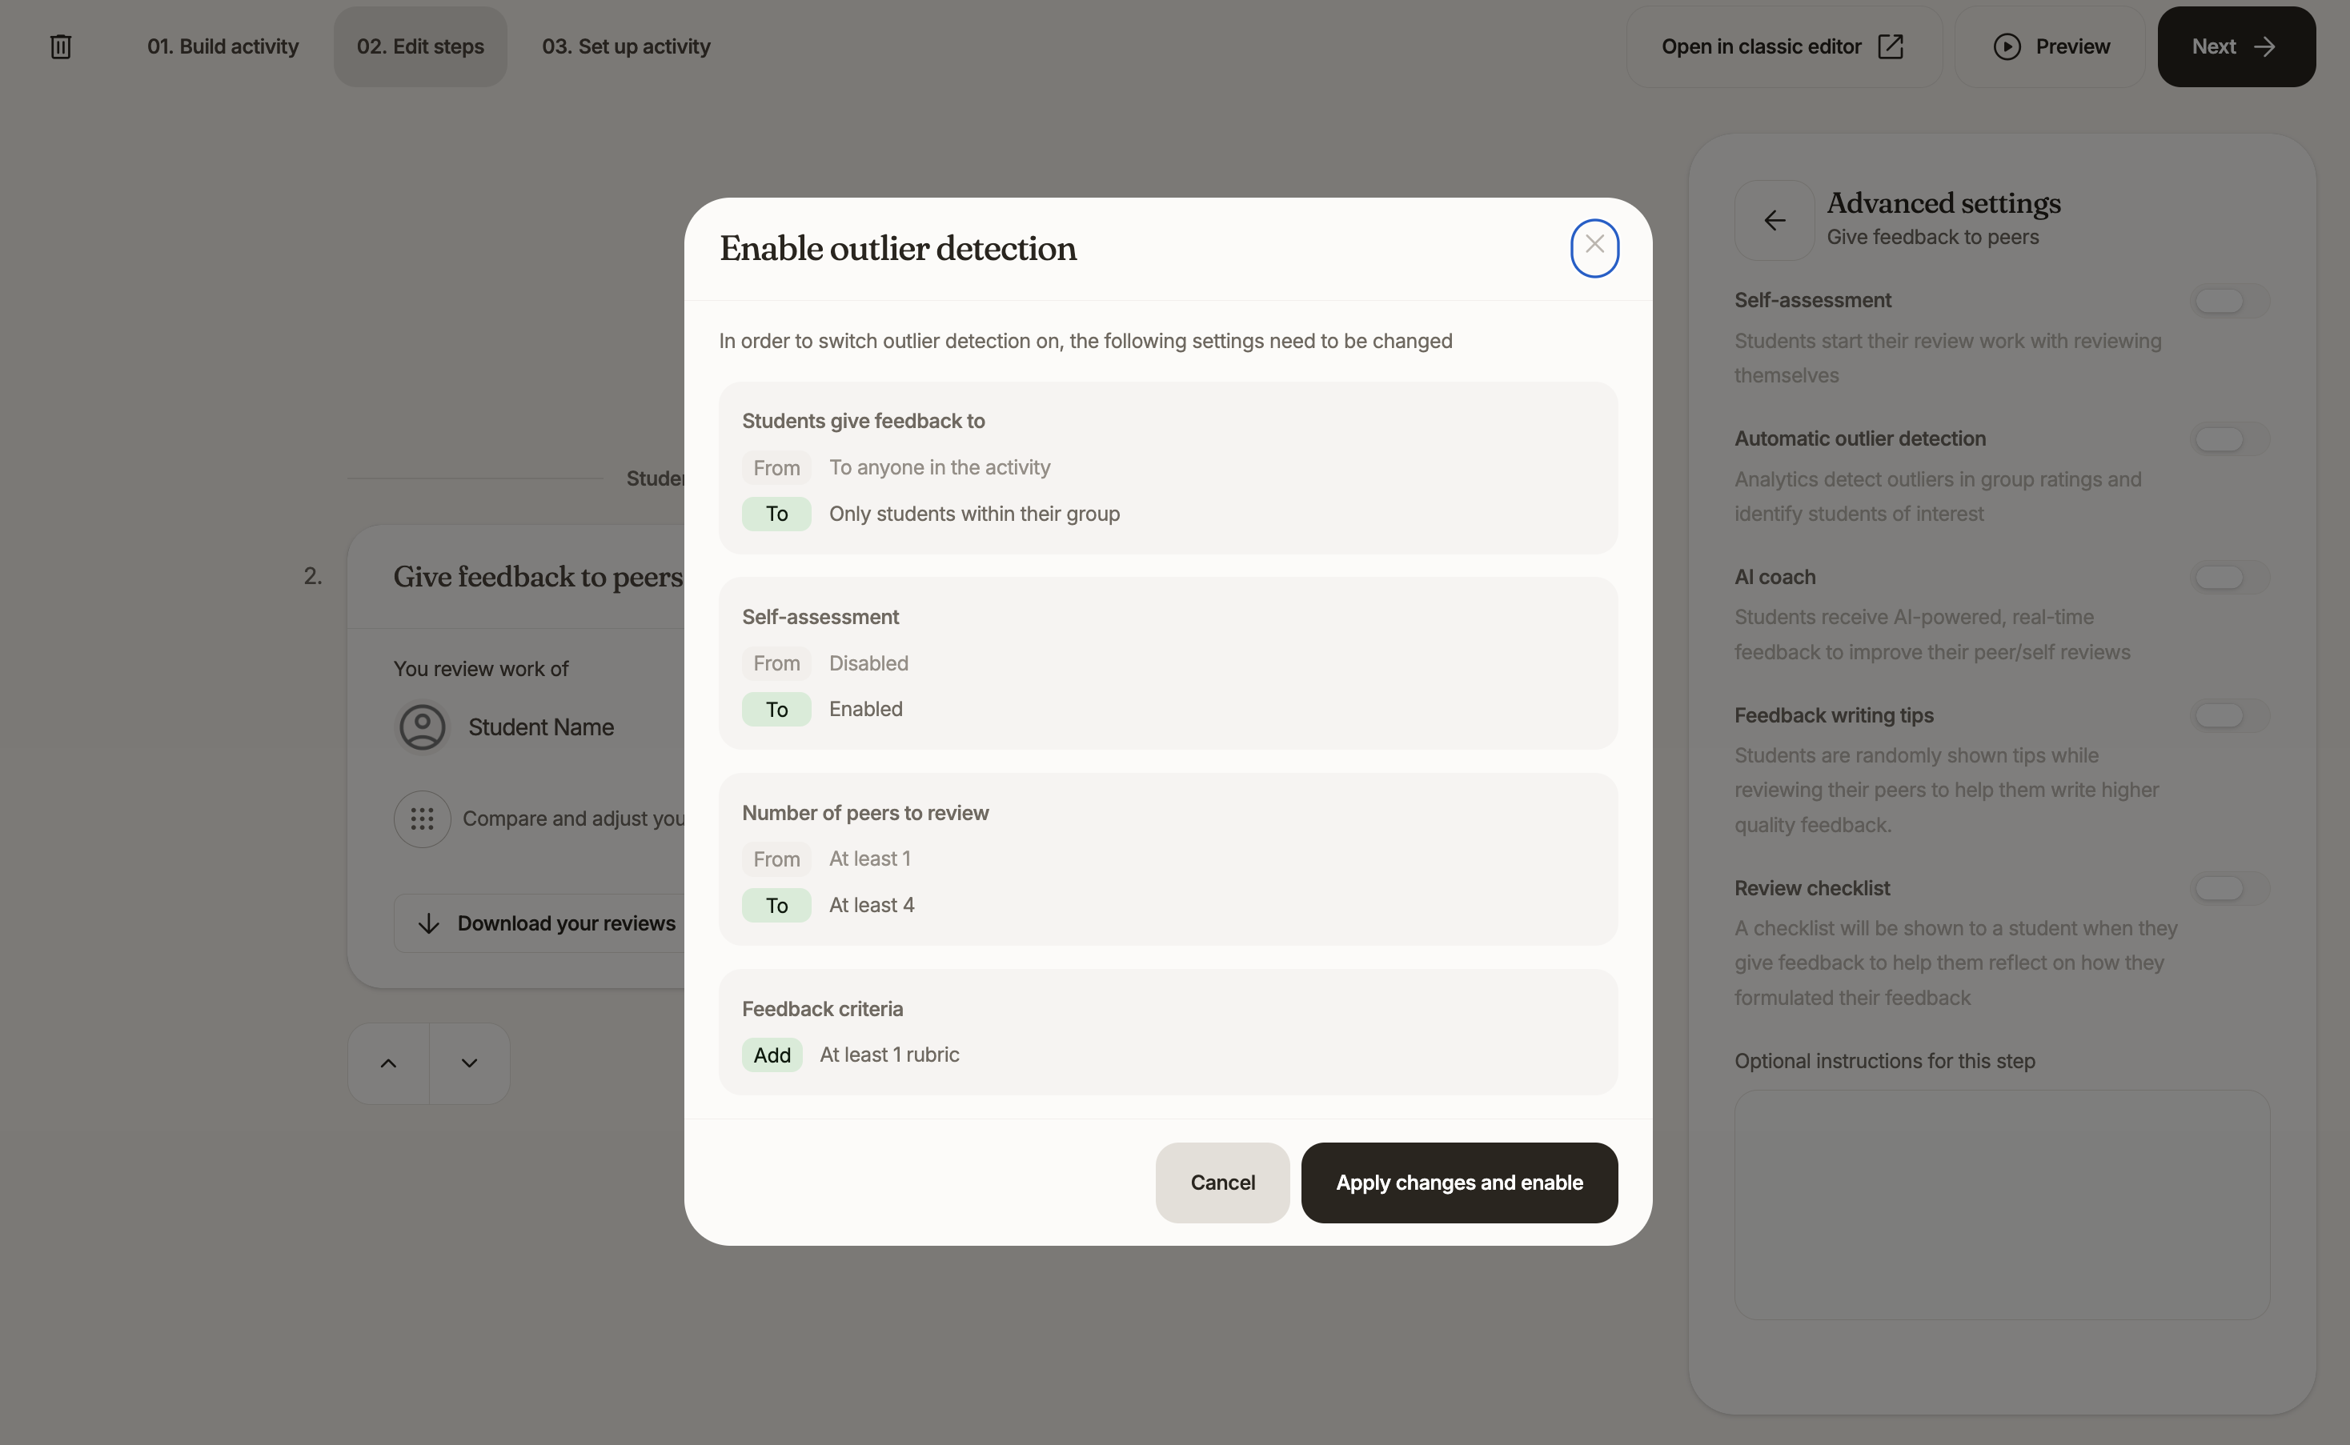The image size is (2350, 1445).
Task: Click the Preview play icon
Action: pyautogui.click(x=2007, y=47)
